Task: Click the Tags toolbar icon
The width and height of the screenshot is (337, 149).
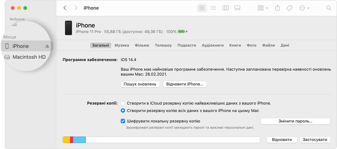Action: (x=289, y=8)
